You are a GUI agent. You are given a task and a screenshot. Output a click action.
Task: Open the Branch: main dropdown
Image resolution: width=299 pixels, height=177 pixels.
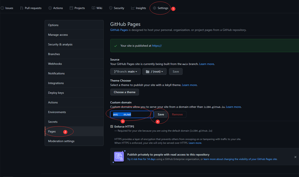click(x=125, y=72)
